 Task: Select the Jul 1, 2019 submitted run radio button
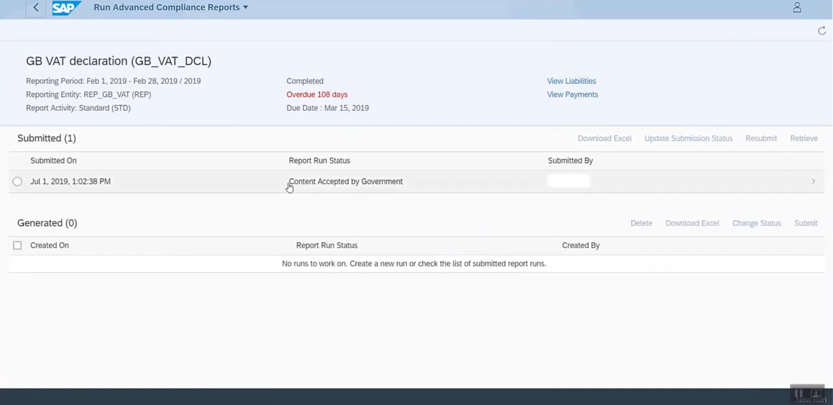click(x=17, y=182)
